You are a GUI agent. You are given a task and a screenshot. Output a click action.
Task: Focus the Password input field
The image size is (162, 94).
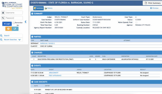(14, 18)
